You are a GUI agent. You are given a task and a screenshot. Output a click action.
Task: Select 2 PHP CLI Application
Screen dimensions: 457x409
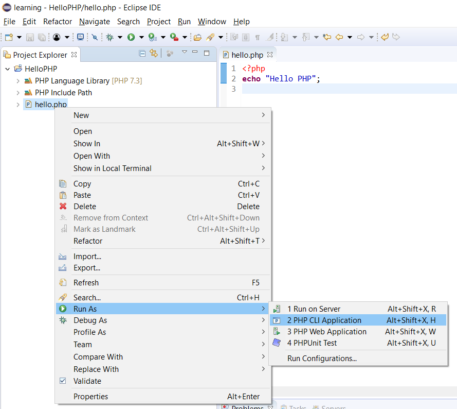click(x=358, y=320)
